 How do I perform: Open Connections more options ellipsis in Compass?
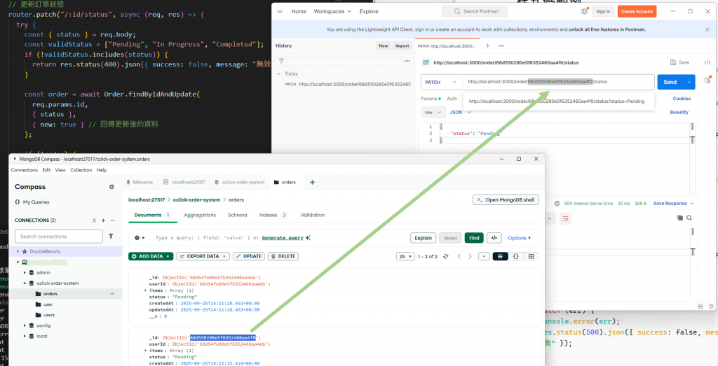click(x=112, y=220)
